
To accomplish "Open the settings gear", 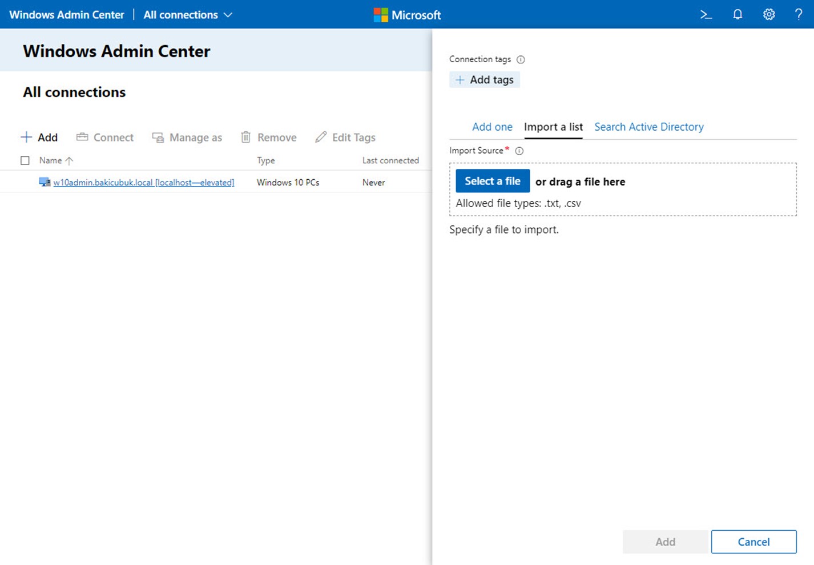I will coord(769,15).
